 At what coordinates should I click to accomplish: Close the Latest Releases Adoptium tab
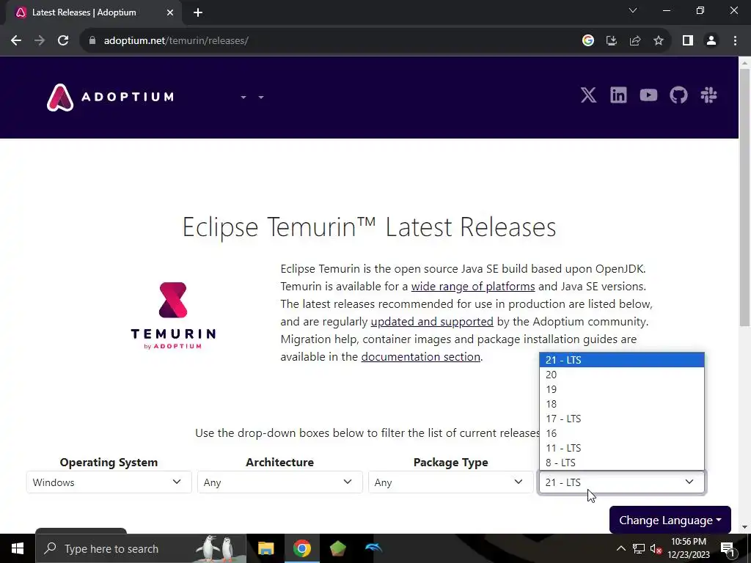click(x=170, y=13)
